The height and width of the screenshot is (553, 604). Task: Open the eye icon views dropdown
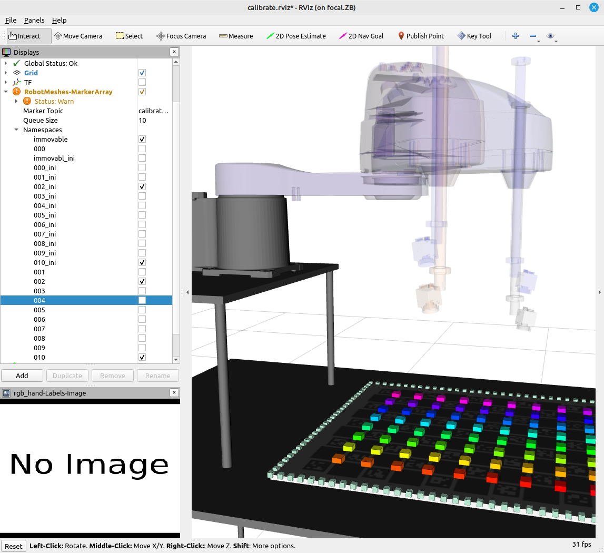pyautogui.click(x=551, y=36)
